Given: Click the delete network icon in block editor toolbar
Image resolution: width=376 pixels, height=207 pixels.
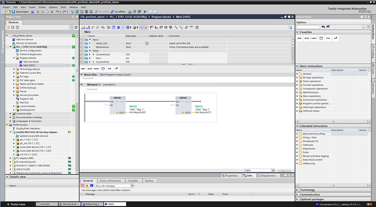Looking at the screenshot, I should (x=88, y=28).
